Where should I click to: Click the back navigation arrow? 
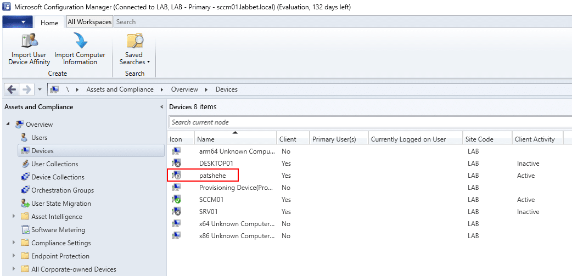click(x=12, y=89)
